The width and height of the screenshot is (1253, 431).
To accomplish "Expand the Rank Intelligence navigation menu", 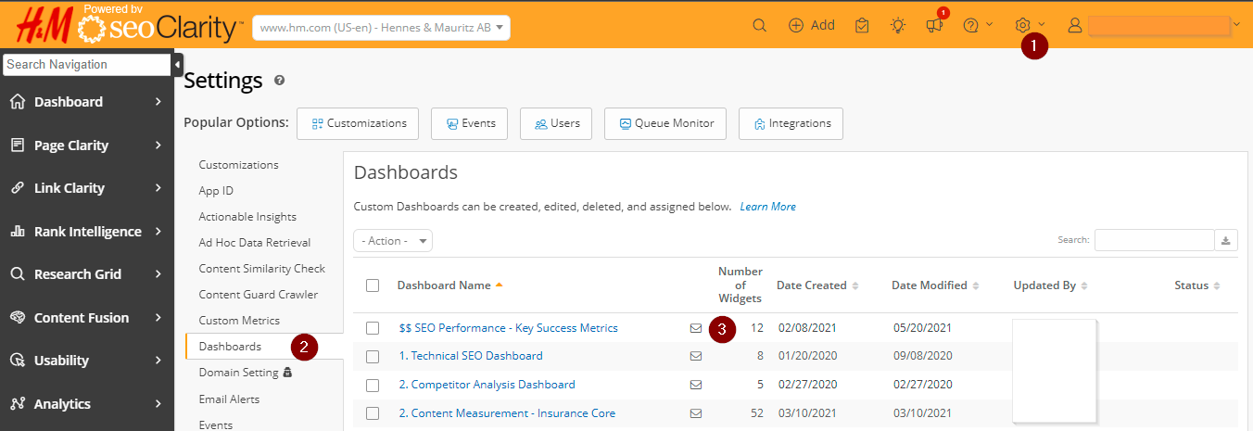I will tap(87, 232).
